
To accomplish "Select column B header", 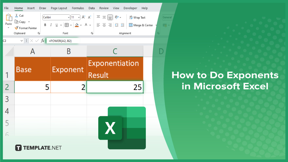I will pos(69,51).
